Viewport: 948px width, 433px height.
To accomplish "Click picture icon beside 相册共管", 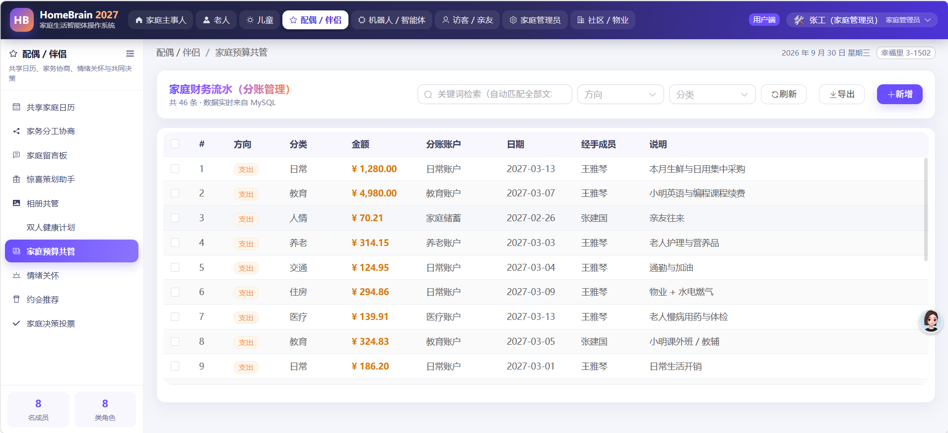I will pos(16,203).
